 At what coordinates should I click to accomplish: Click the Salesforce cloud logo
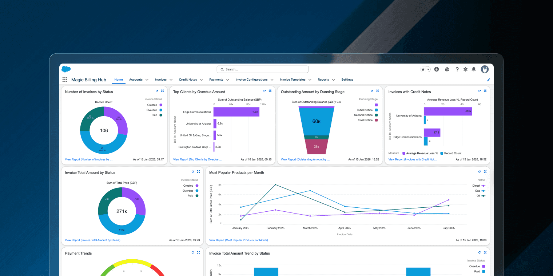tap(66, 69)
